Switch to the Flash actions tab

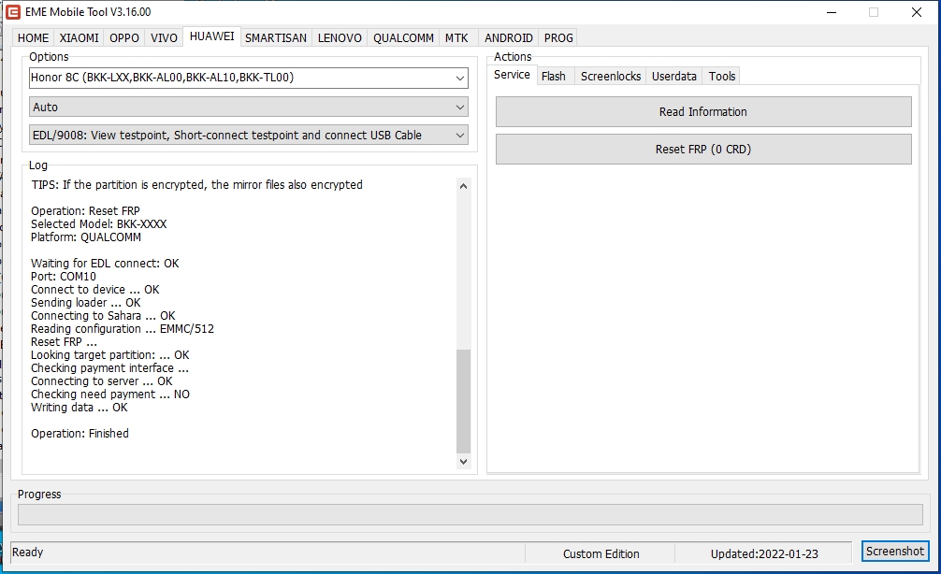click(554, 77)
